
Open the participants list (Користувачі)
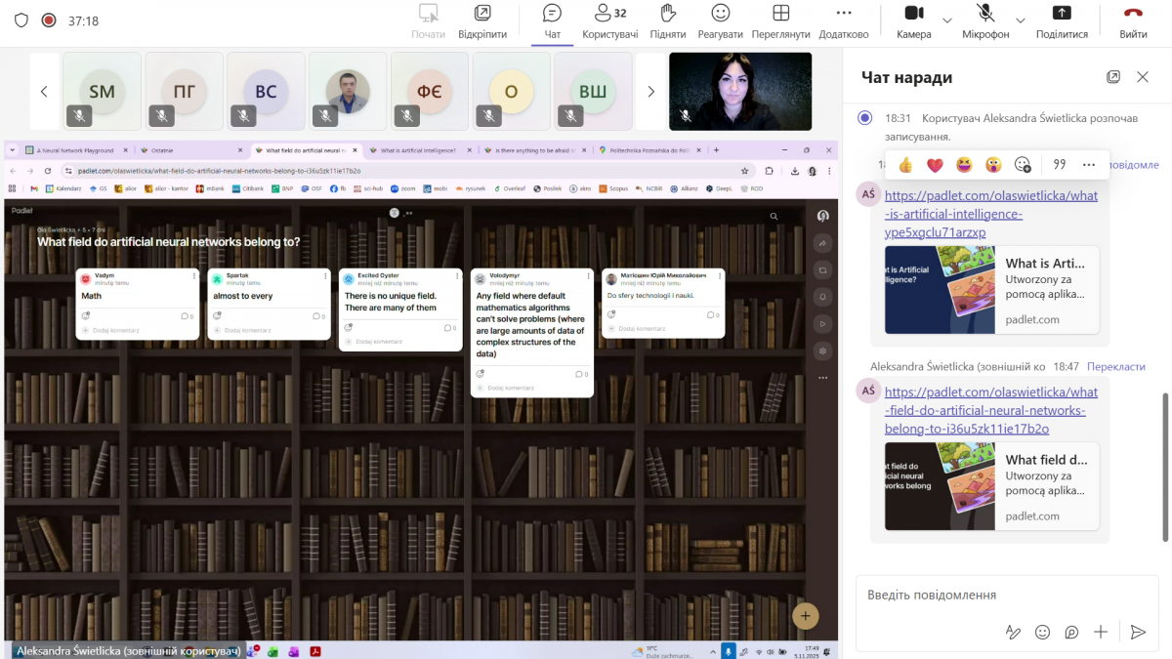[609, 21]
